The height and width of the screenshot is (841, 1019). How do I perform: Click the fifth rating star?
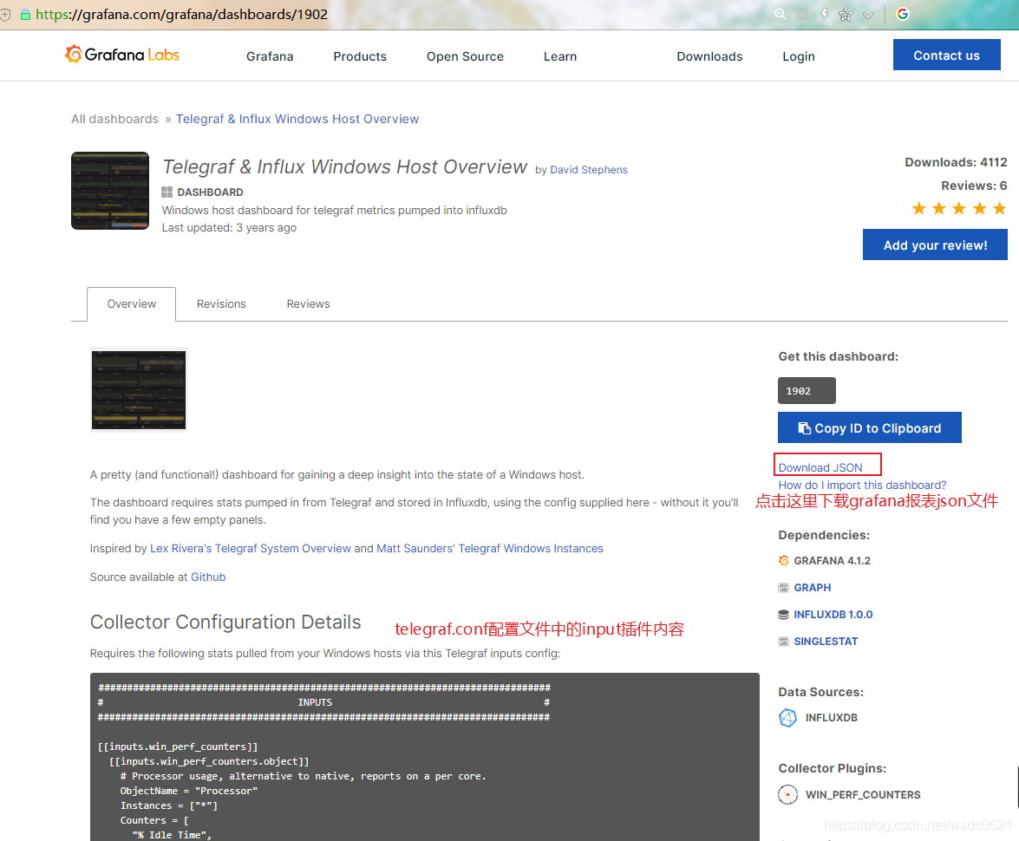point(1000,209)
